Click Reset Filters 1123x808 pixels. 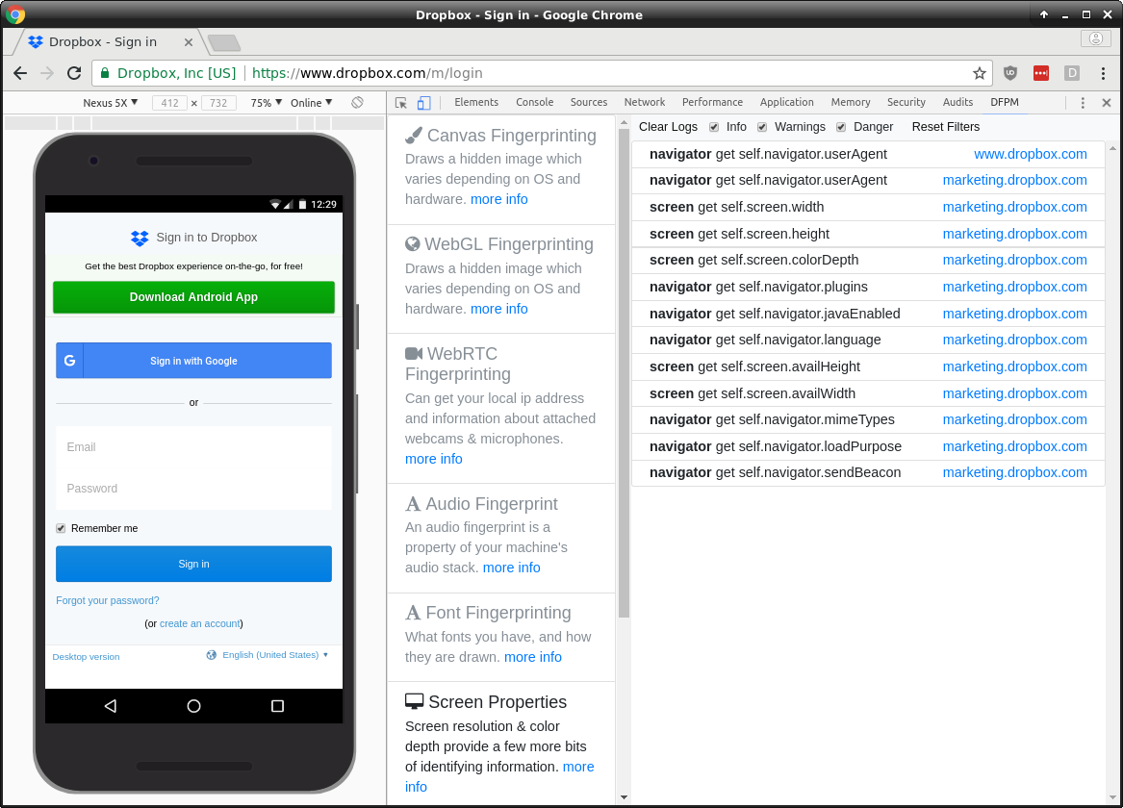tap(946, 127)
